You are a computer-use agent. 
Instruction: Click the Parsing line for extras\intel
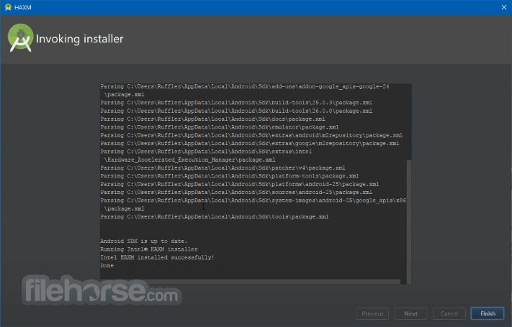206,152
